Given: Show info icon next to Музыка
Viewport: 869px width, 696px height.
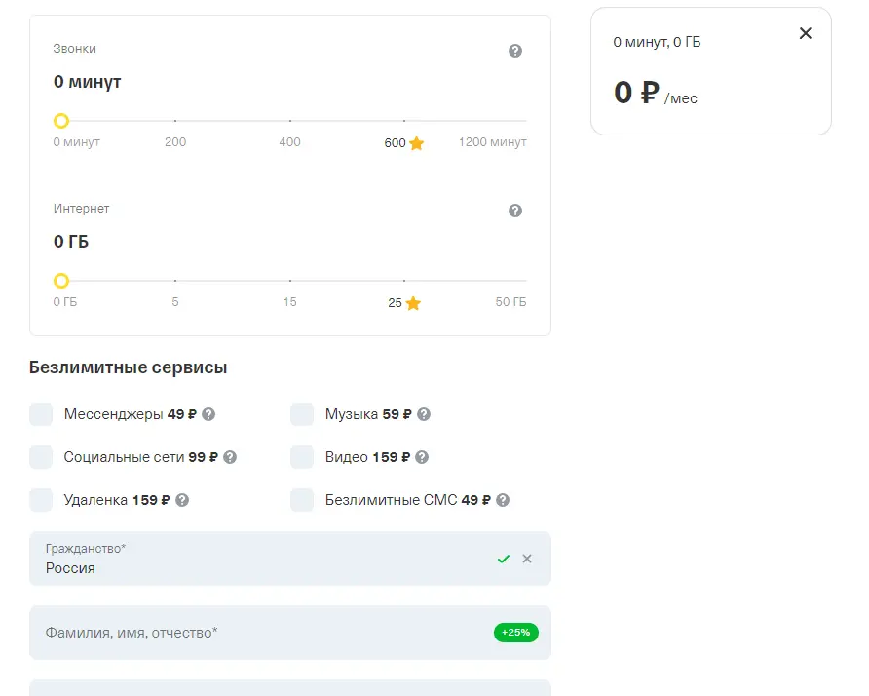Looking at the screenshot, I should (424, 414).
